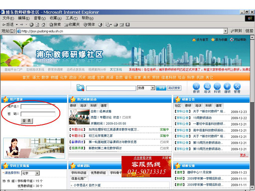The image size is (255, 191).
Task: Click the 链接 links bar label
Action: point(249,31)
